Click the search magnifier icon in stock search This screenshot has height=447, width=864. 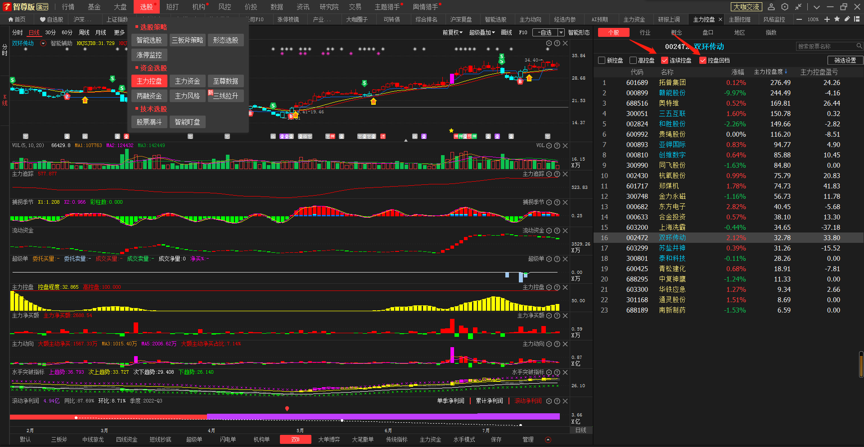pyautogui.click(x=859, y=46)
